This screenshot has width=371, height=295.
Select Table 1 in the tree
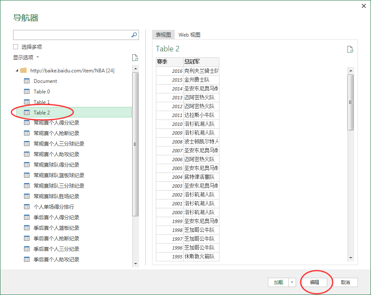42,102
